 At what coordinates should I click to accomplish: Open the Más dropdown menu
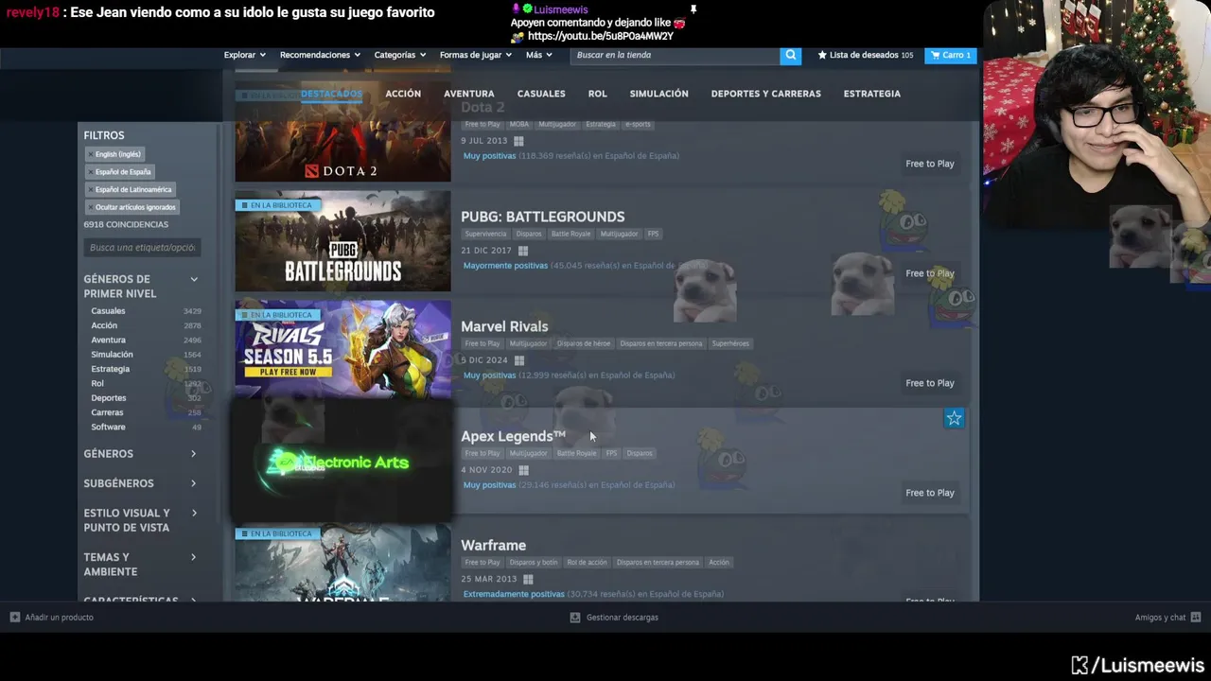pyautogui.click(x=538, y=55)
